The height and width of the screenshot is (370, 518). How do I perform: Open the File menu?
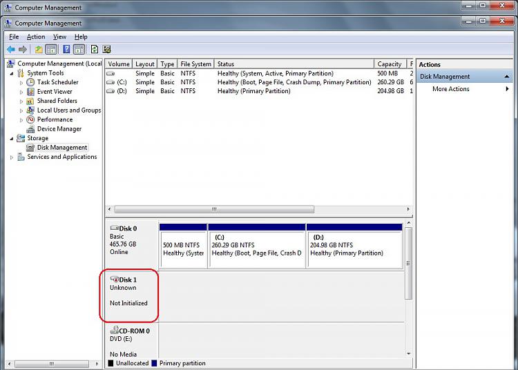coord(14,37)
